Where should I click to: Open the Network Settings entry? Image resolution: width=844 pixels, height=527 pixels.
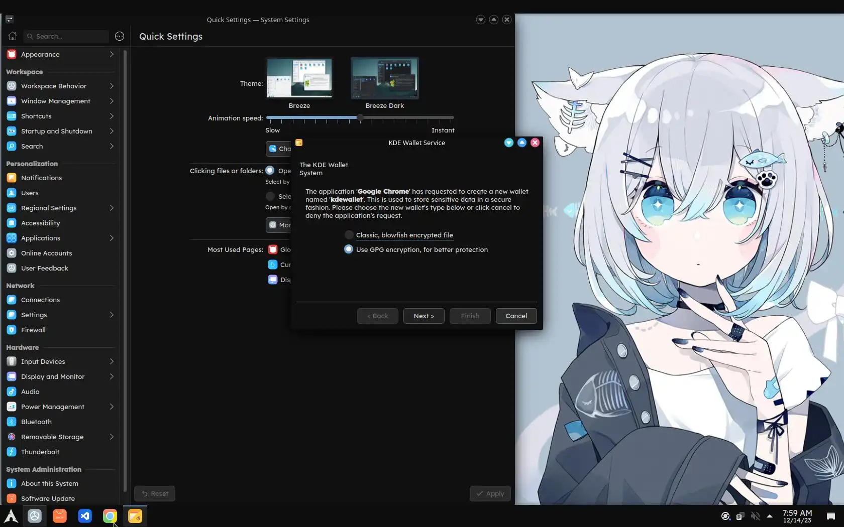pyautogui.click(x=61, y=315)
